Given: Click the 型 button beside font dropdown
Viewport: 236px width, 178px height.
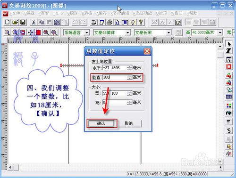Looking at the screenshot, I should tap(178, 32).
